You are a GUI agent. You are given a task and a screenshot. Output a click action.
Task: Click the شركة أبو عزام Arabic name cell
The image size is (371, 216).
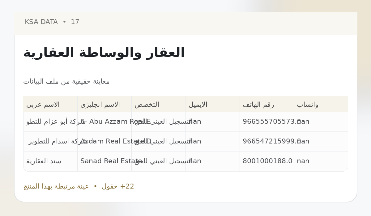click(50, 122)
